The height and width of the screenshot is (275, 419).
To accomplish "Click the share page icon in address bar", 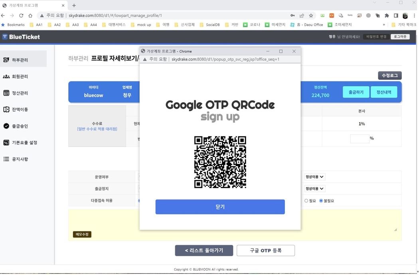I will (x=302, y=16).
